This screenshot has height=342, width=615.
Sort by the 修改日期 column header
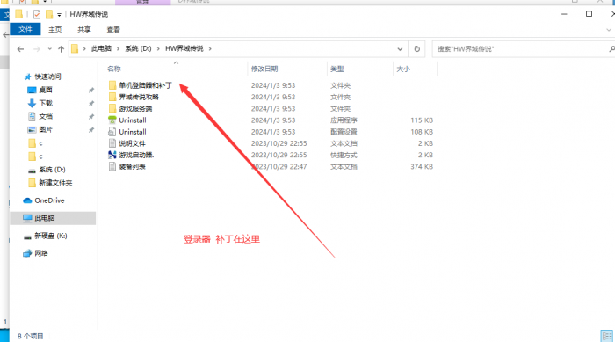coord(264,69)
